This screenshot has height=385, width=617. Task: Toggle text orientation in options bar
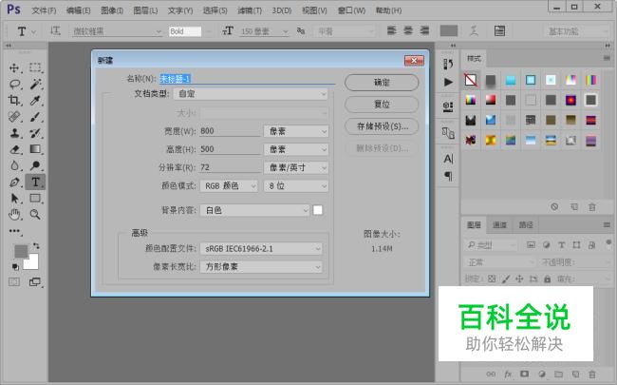[55, 30]
